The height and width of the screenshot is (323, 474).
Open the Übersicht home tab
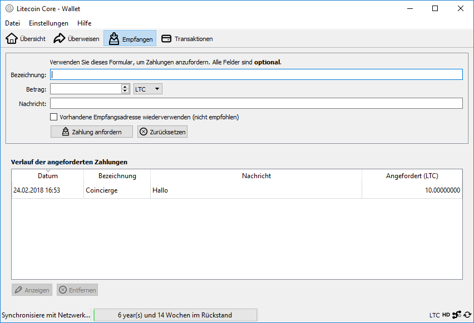point(26,39)
